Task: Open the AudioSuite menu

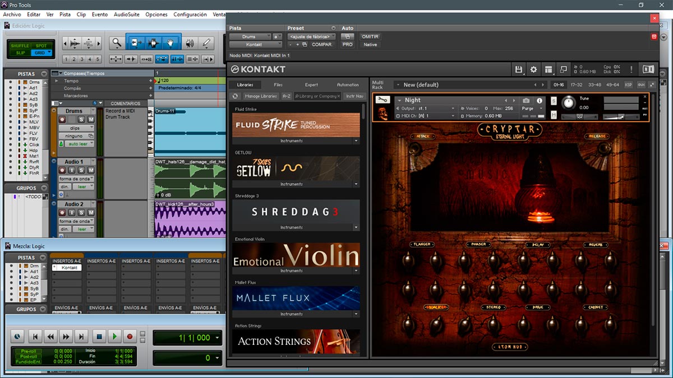Action: point(127,14)
